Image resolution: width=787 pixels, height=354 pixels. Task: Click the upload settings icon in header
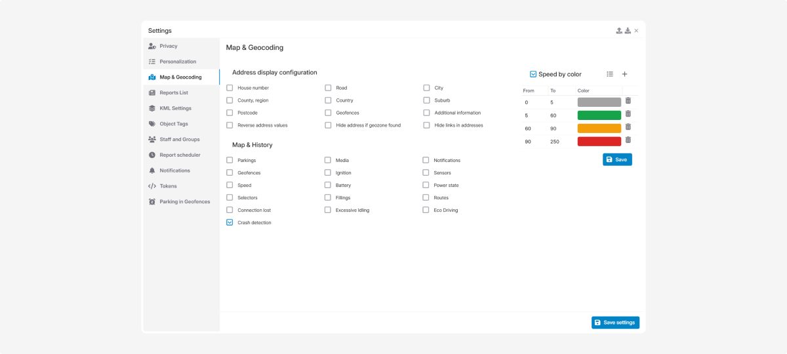coord(619,31)
